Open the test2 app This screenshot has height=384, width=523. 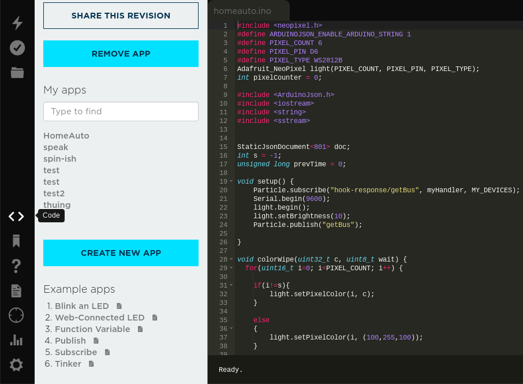click(54, 193)
